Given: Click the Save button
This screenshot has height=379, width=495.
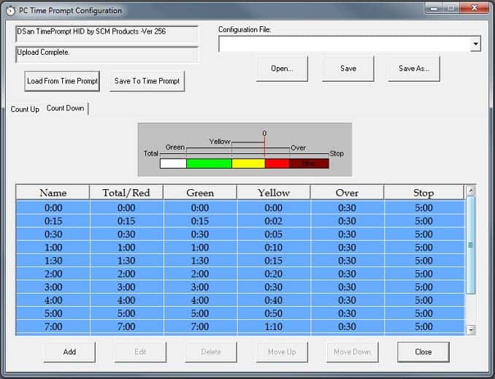Looking at the screenshot, I should (348, 69).
